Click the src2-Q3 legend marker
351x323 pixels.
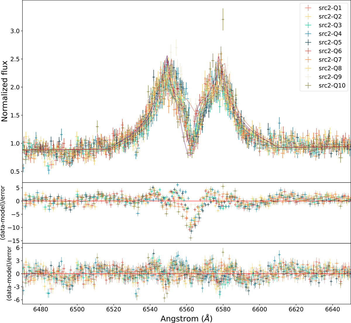click(308, 25)
